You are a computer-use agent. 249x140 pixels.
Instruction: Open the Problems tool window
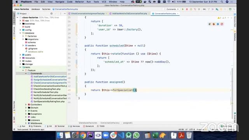pos(35,126)
